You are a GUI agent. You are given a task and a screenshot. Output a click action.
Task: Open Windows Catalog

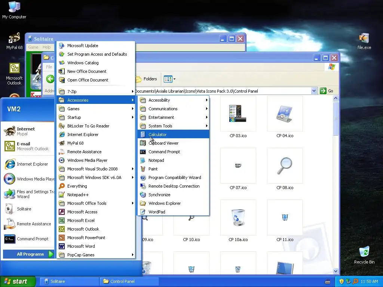click(x=96, y=63)
